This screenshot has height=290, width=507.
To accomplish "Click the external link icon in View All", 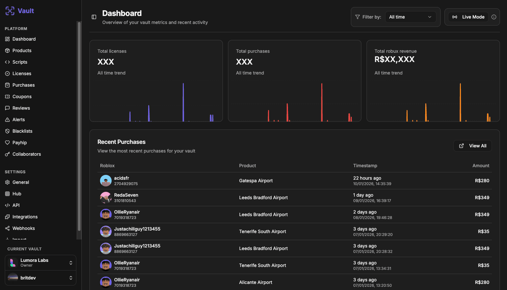I will click(461, 146).
